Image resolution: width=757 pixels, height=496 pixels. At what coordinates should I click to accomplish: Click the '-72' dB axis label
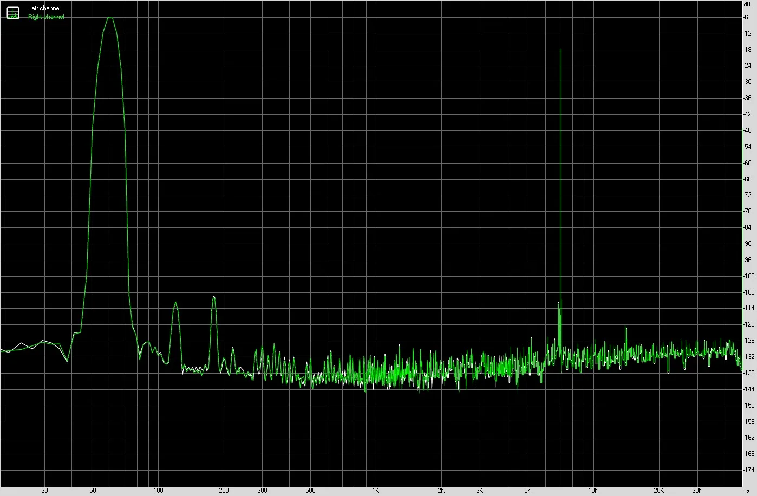tap(748, 195)
